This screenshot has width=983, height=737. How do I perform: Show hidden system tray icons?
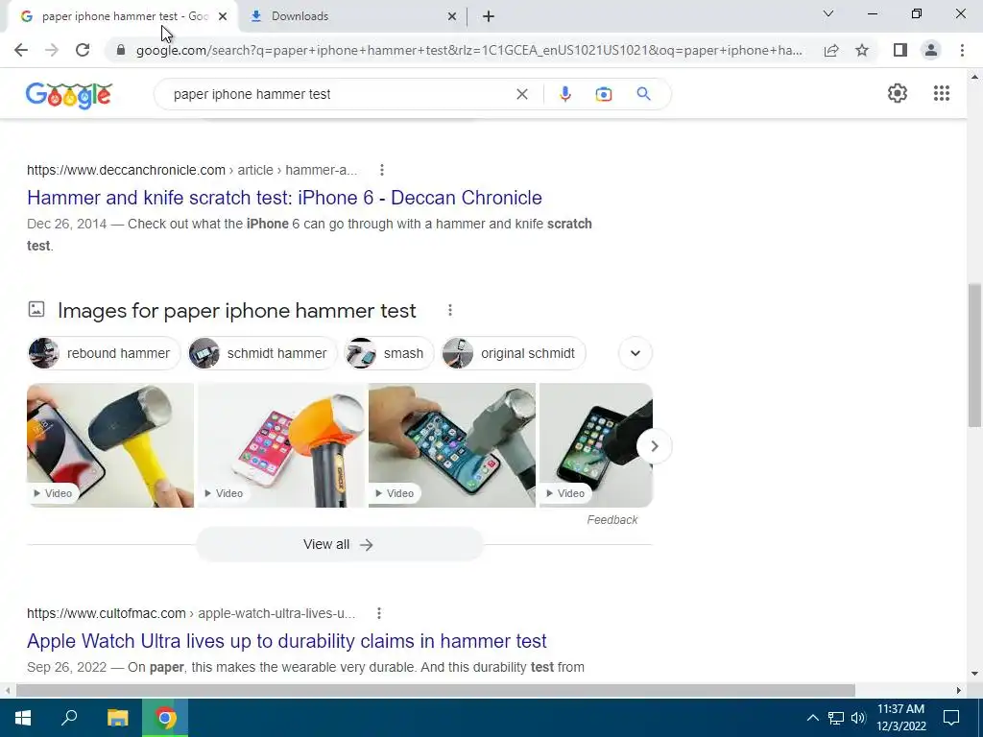[812, 718]
